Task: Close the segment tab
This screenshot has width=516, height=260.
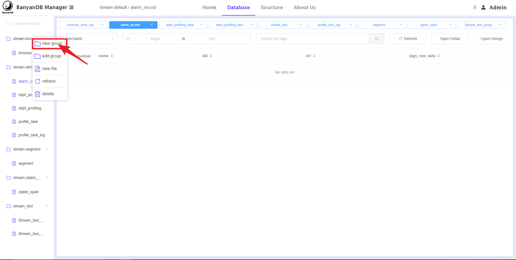Action: click(x=400, y=25)
